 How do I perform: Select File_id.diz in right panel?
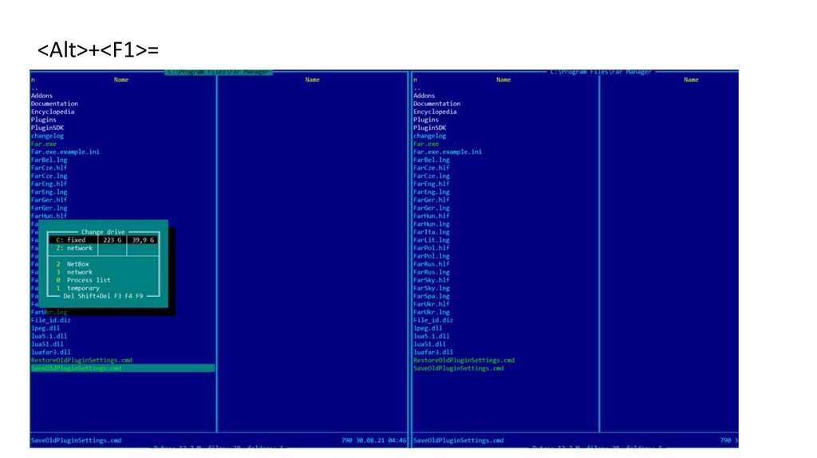click(433, 321)
